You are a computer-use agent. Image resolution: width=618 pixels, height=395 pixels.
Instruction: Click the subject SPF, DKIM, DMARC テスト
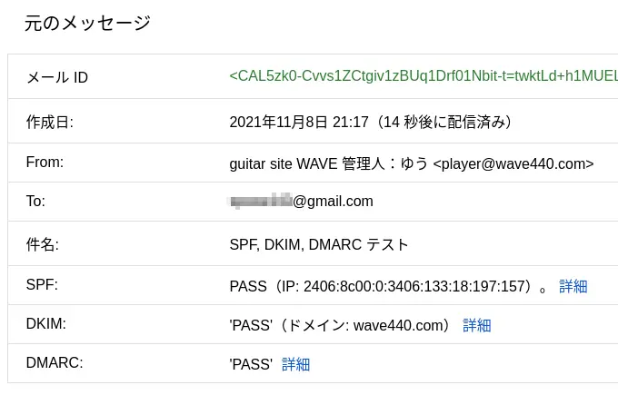click(x=318, y=244)
